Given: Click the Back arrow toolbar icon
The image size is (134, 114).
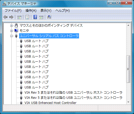Looking at the screenshot, I should (x=5, y=17).
